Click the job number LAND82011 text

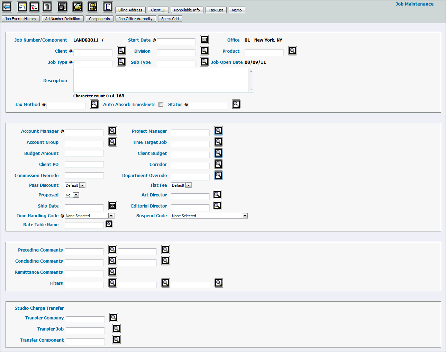coord(86,40)
